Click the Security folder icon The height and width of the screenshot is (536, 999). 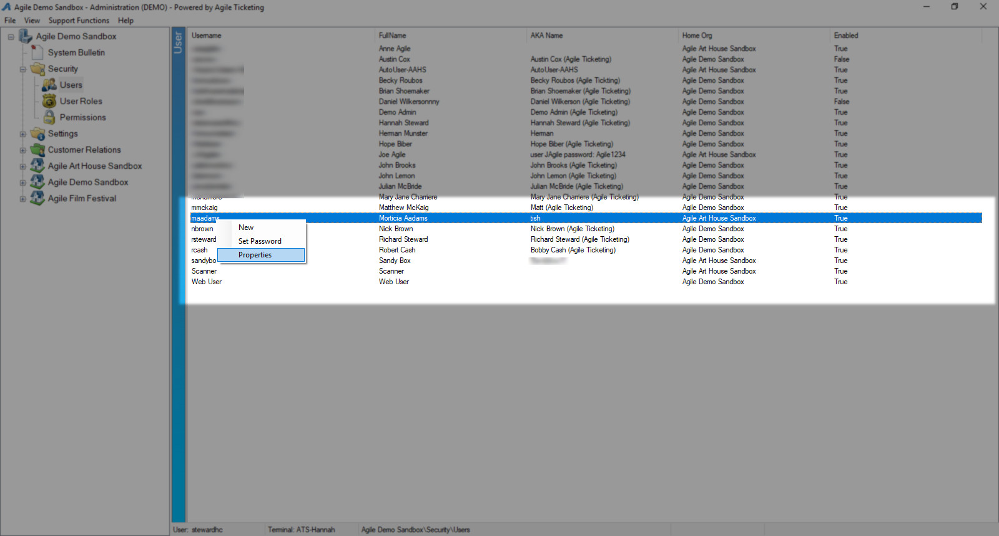click(37, 69)
